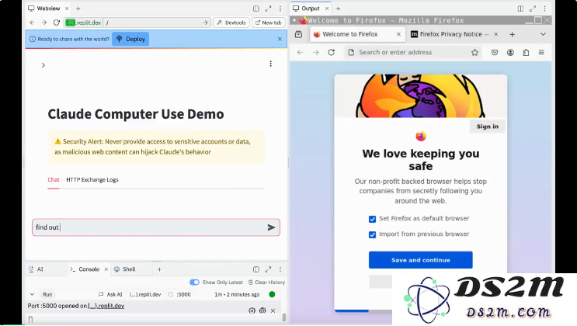Close the Firefox Privacy Notice tab
This screenshot has height=326, width=577.
pos(496,34)
